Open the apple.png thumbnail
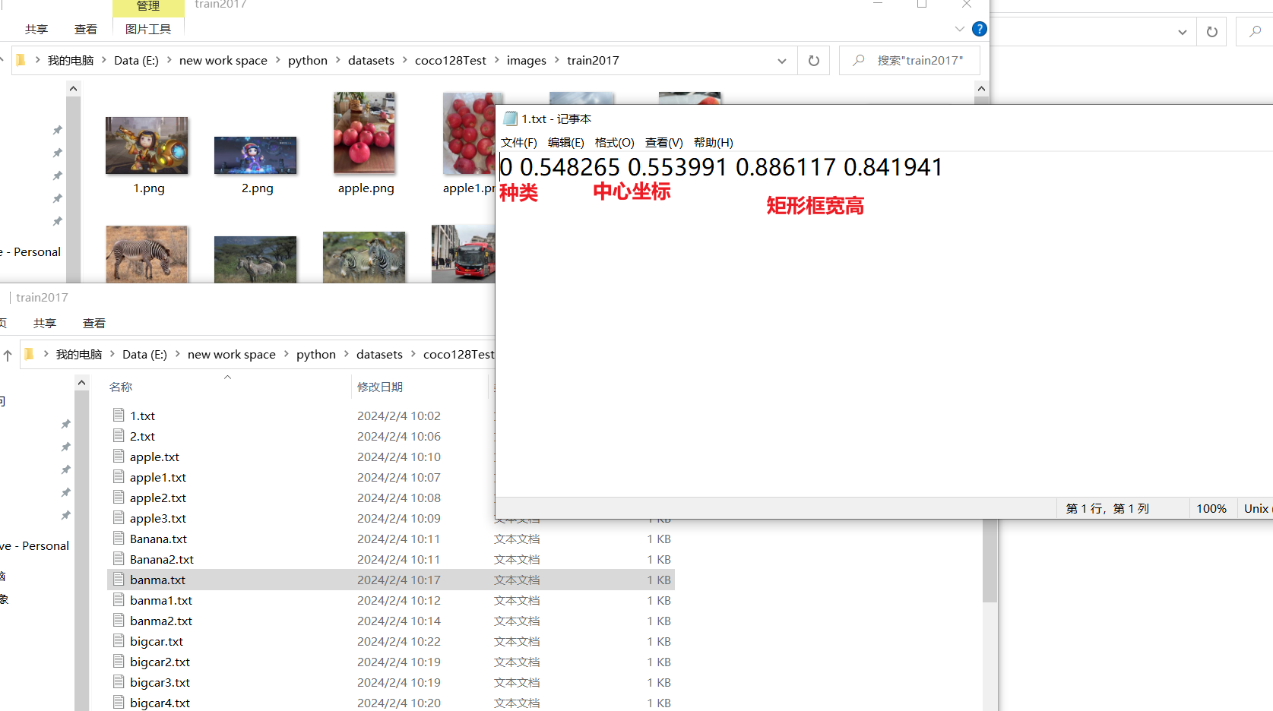The height and width of the screenshot is (711, 1273). coord(364,133)
